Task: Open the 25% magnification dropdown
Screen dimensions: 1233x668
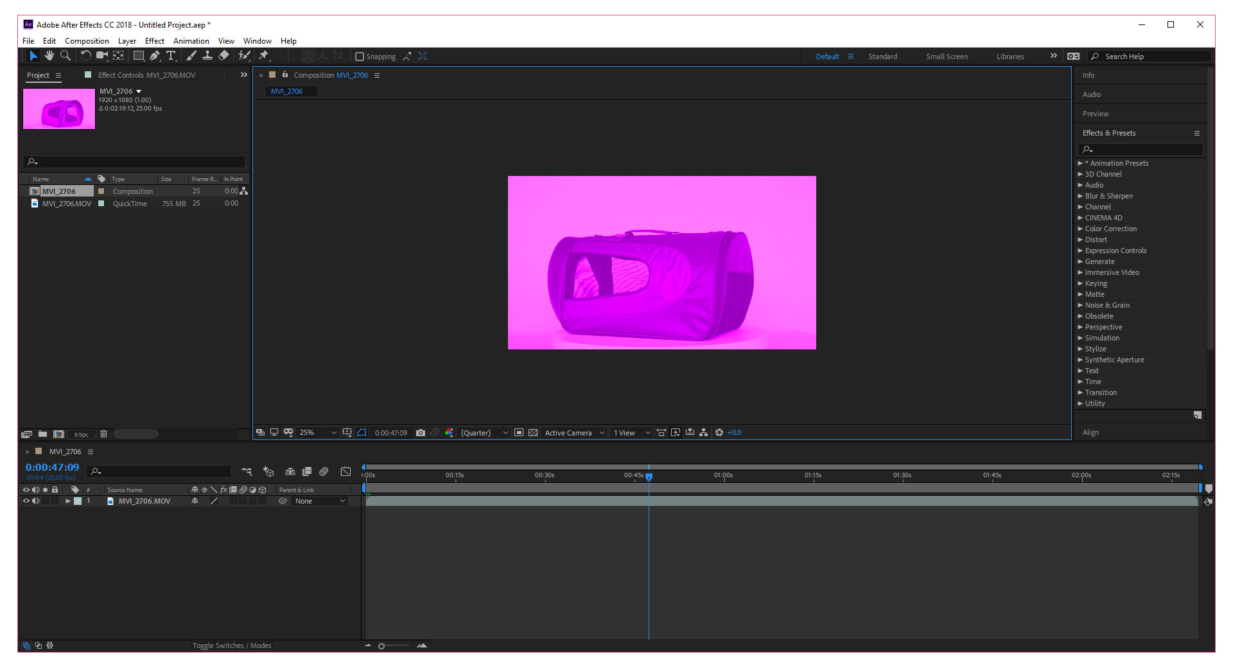Action: (318, 433)
